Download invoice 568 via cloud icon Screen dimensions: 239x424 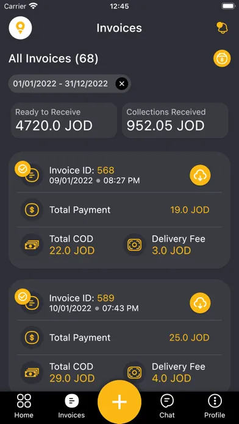[200, 175]
